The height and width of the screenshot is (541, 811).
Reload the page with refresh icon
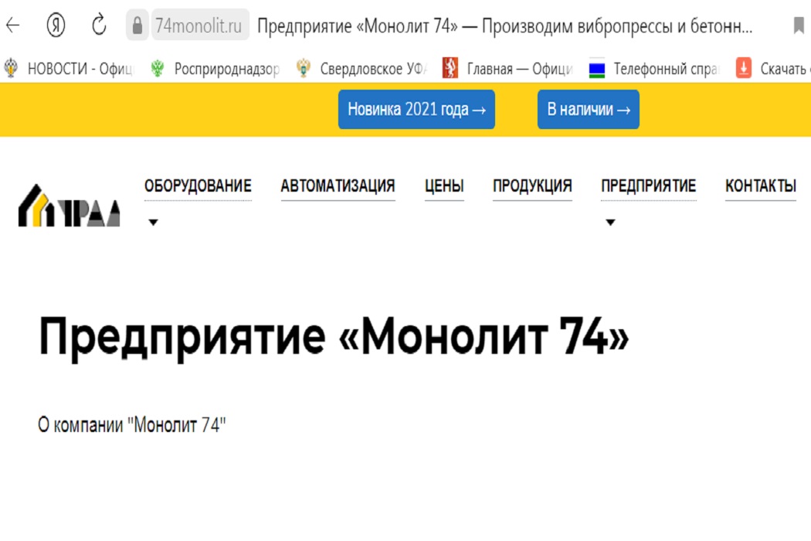point(99,26)
